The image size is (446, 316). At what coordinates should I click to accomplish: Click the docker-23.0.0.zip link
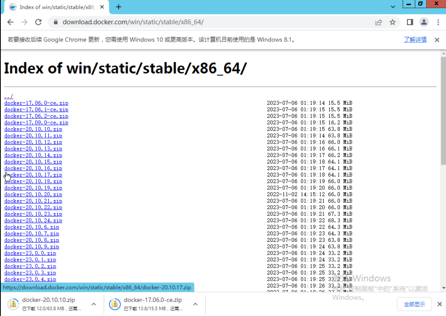pyautogui.click(x=30, y=253)
